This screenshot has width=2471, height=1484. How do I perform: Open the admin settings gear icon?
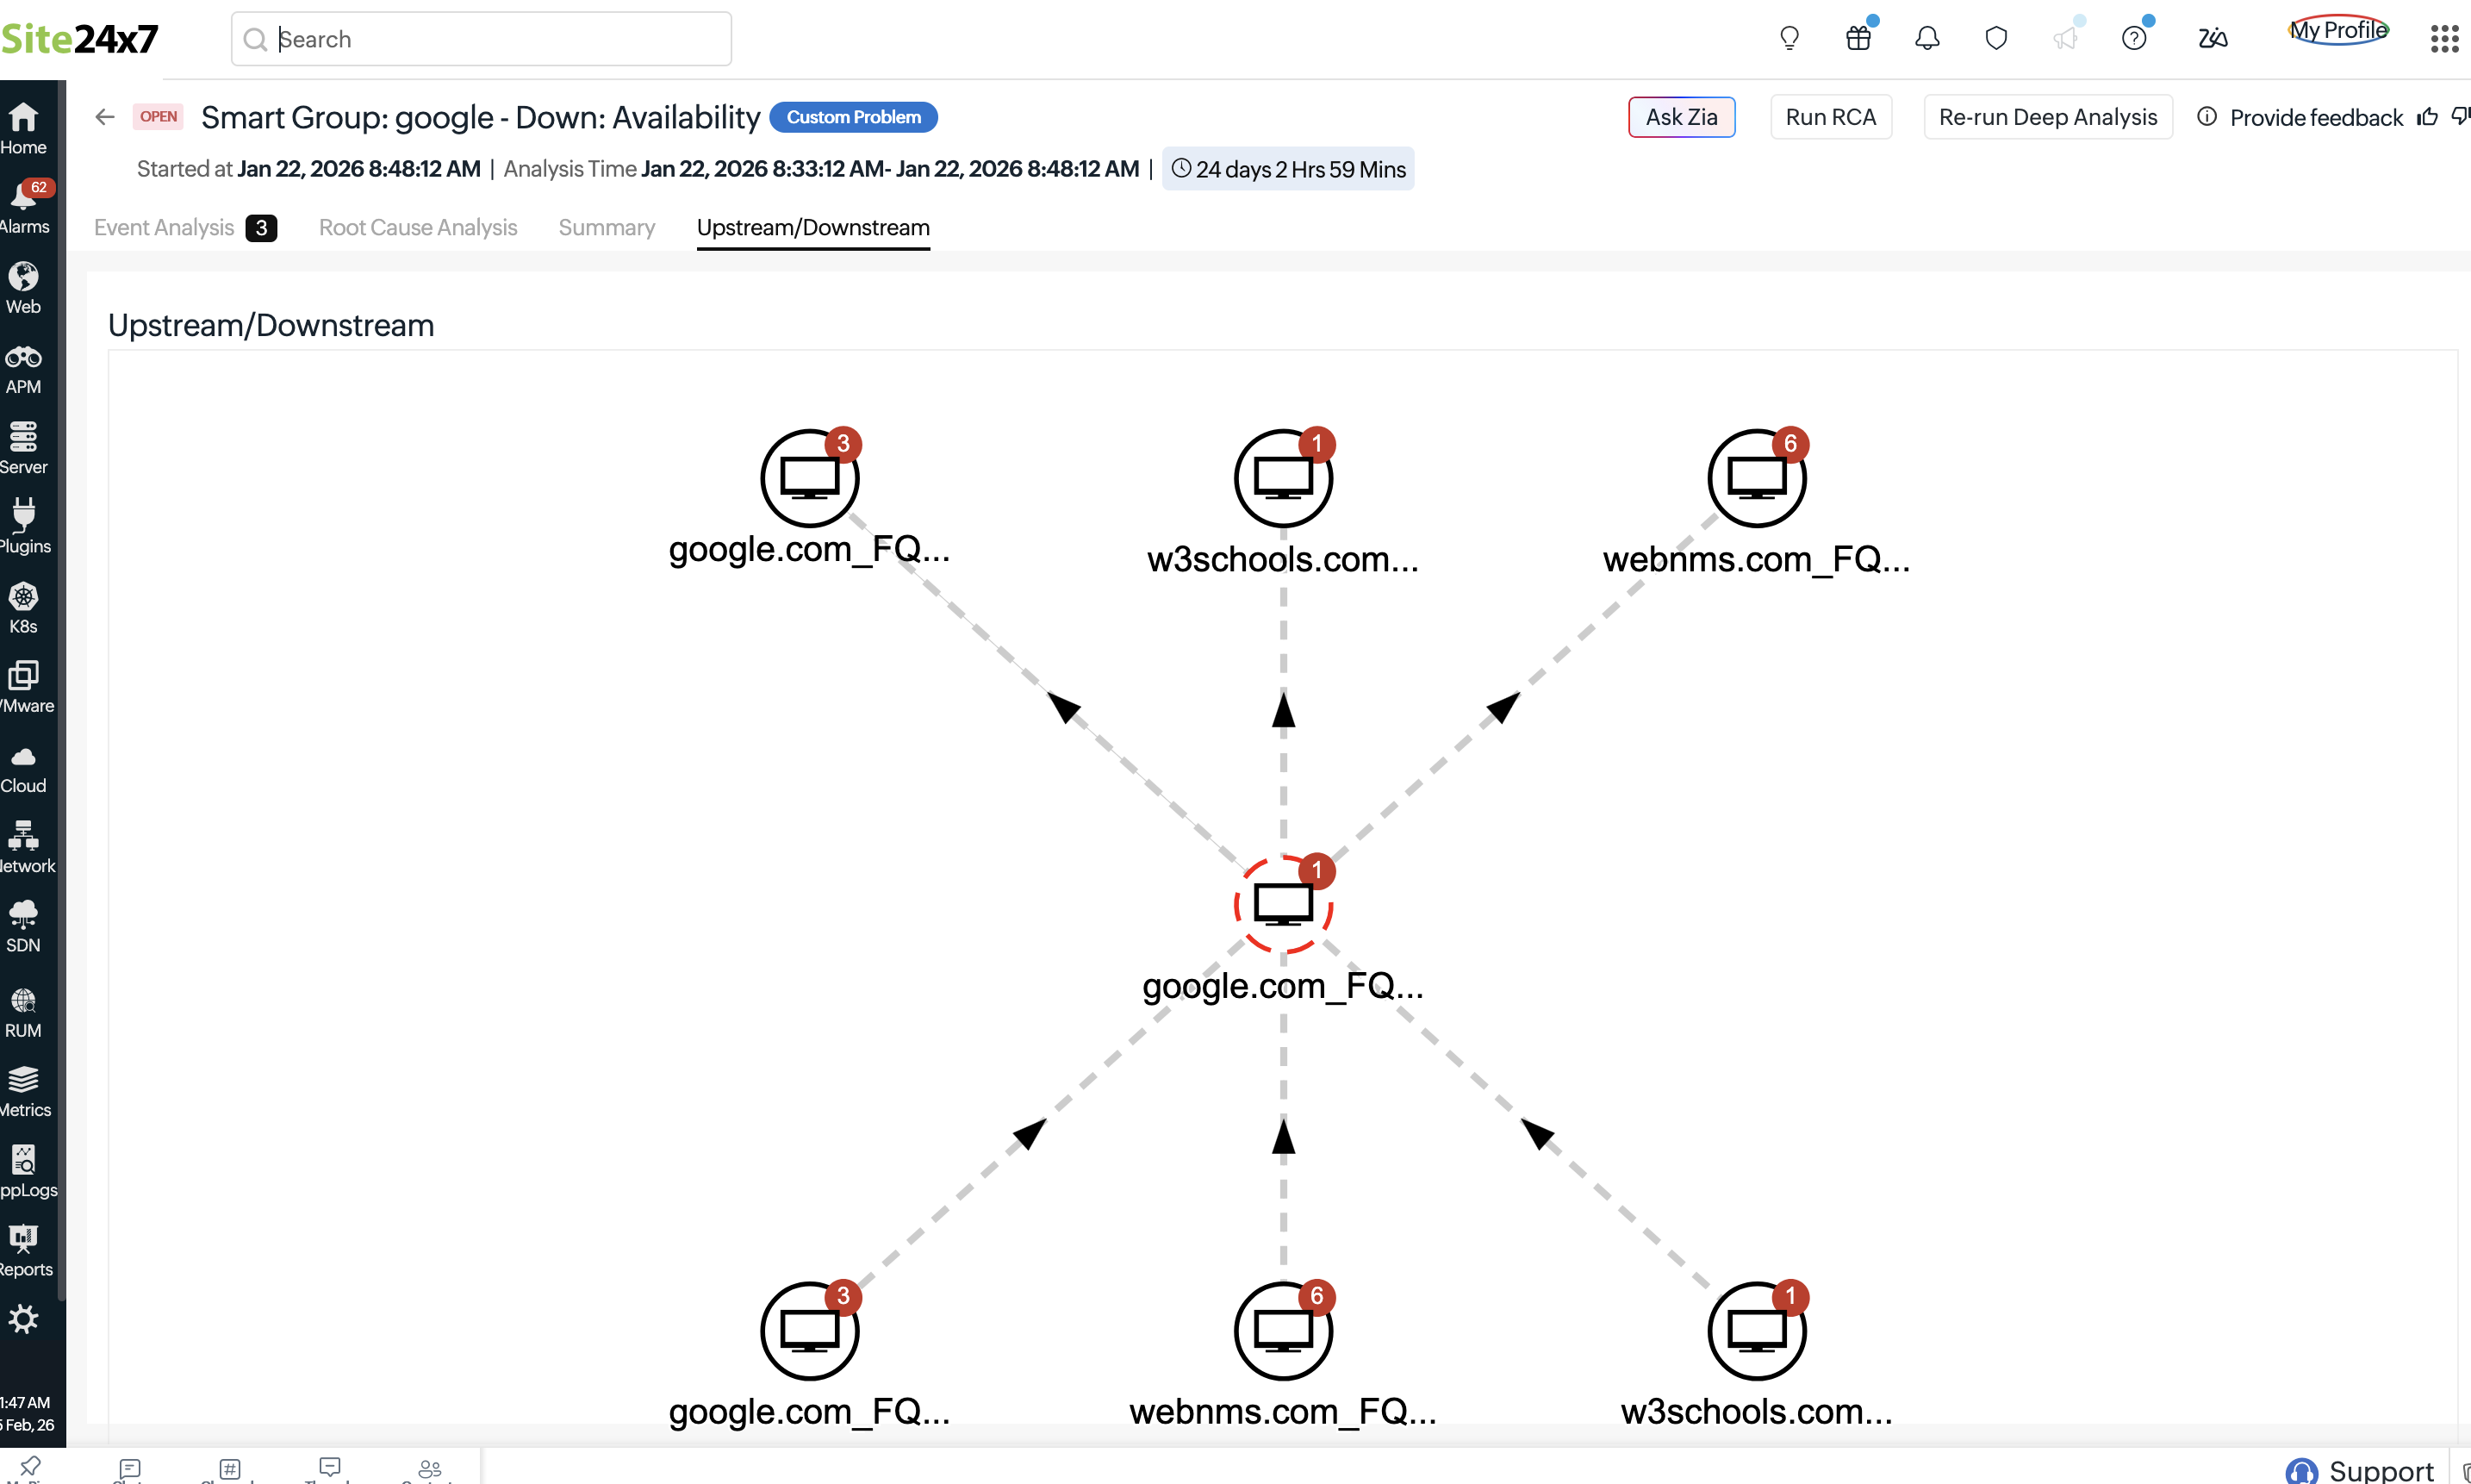click(23, 1319)
